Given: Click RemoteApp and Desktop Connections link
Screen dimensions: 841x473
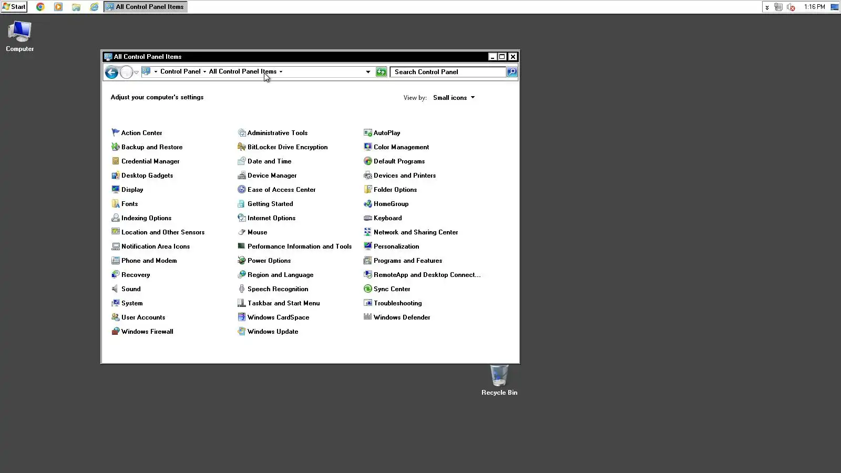Looking at the screenshot, I should click(x=427, y=274).
